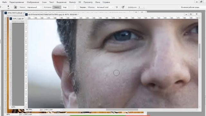Click the vertical scrollbar thumb of the eb597 window
206x116 pixels.
pos(200,51)
